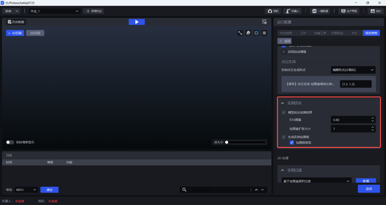386x205 pixels.
Task: Toggle the 实时调参显示 switch
Action: [10, 142]
